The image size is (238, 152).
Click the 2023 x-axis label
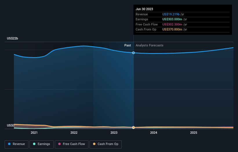pos(114,133)
